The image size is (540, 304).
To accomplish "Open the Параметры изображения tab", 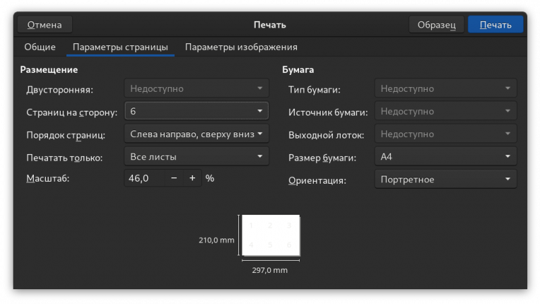I will 241,47.
